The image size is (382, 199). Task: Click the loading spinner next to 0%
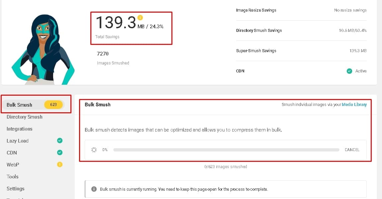coord(94,150)
